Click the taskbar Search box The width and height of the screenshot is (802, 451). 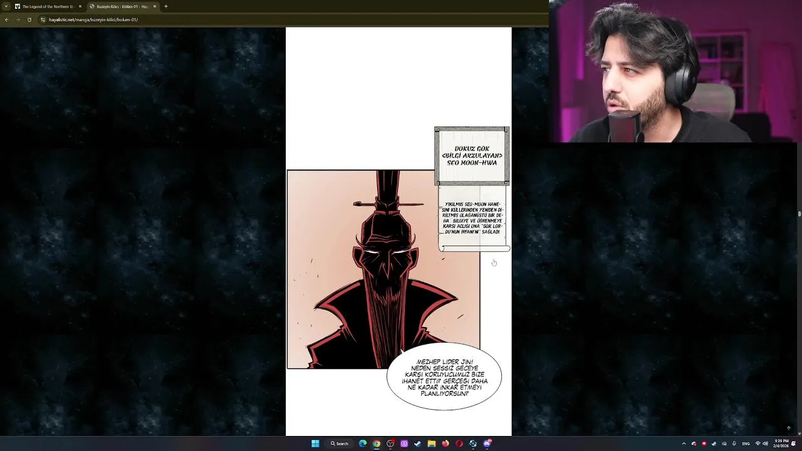pos(340,443)
